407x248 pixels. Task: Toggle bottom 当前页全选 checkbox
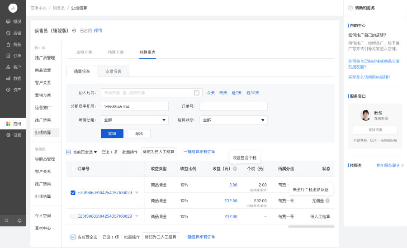point(73,237)
